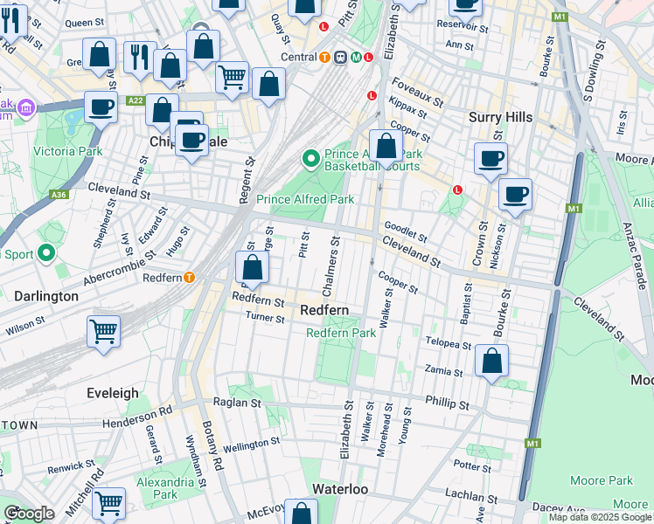Image resolution: width=654 pixels, height=524 pixels.
Task: Click the Surry Hills suburb label
Action: tap(500, 117)
